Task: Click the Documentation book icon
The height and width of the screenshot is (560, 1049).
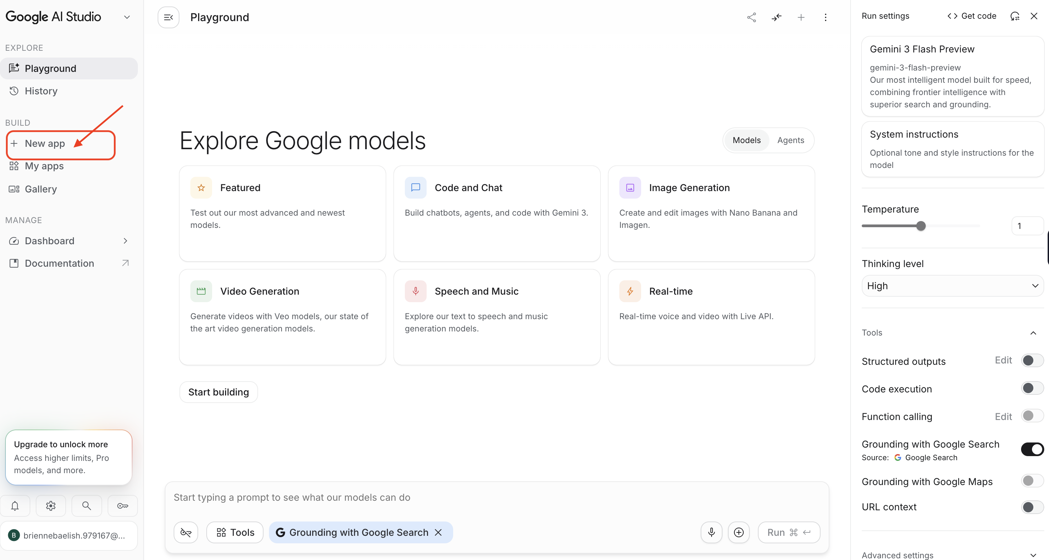Action: pyautogui.click(x=14, y=263)
